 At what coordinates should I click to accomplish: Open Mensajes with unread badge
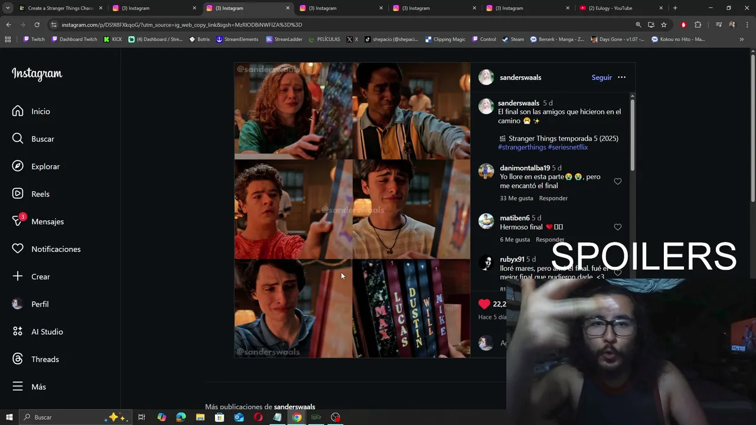click(x=38, y=221)
